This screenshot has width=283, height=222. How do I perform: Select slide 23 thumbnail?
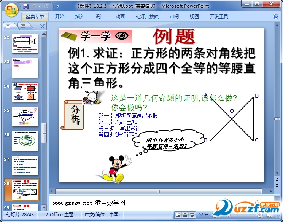[x=25, y=68]
